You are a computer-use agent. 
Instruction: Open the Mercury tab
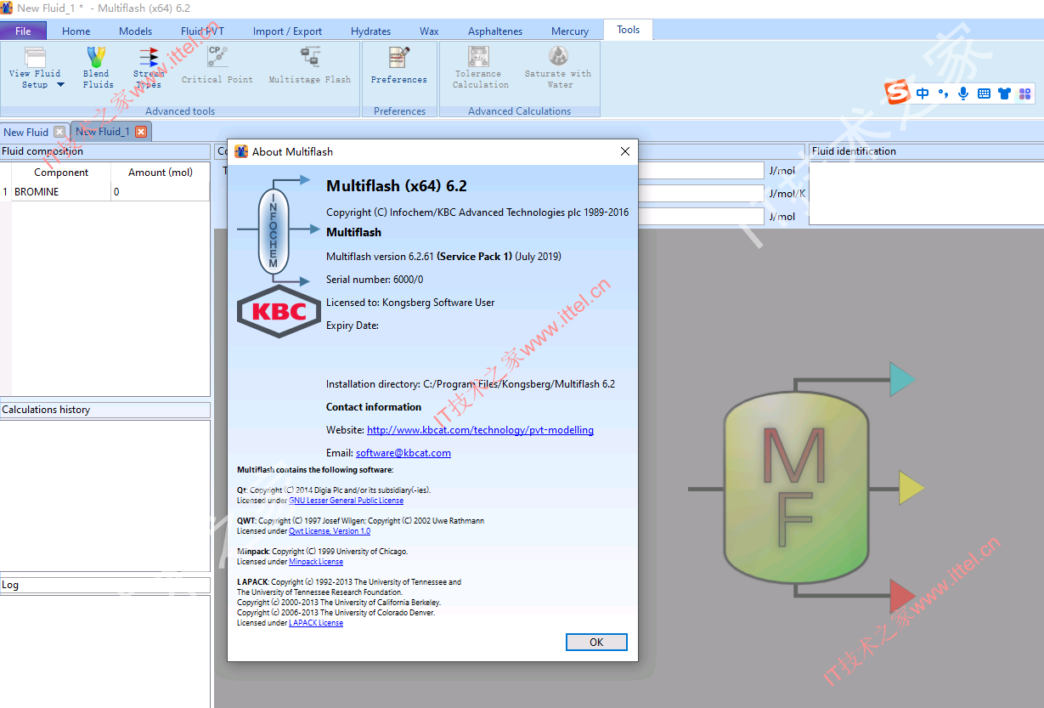coord(570,31)
